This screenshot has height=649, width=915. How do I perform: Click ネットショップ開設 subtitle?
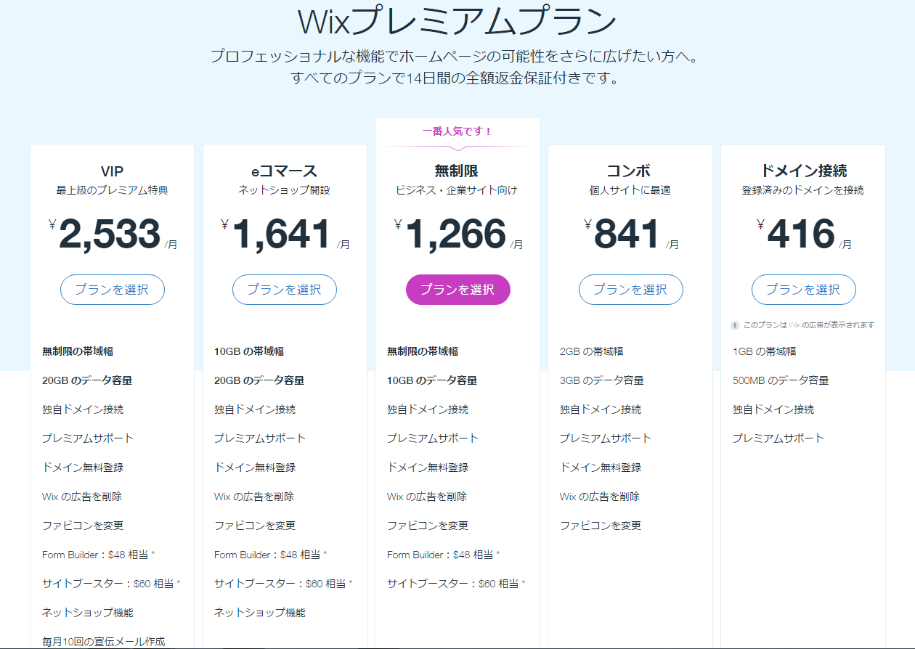pyautogui.click(x=285, y=191)
